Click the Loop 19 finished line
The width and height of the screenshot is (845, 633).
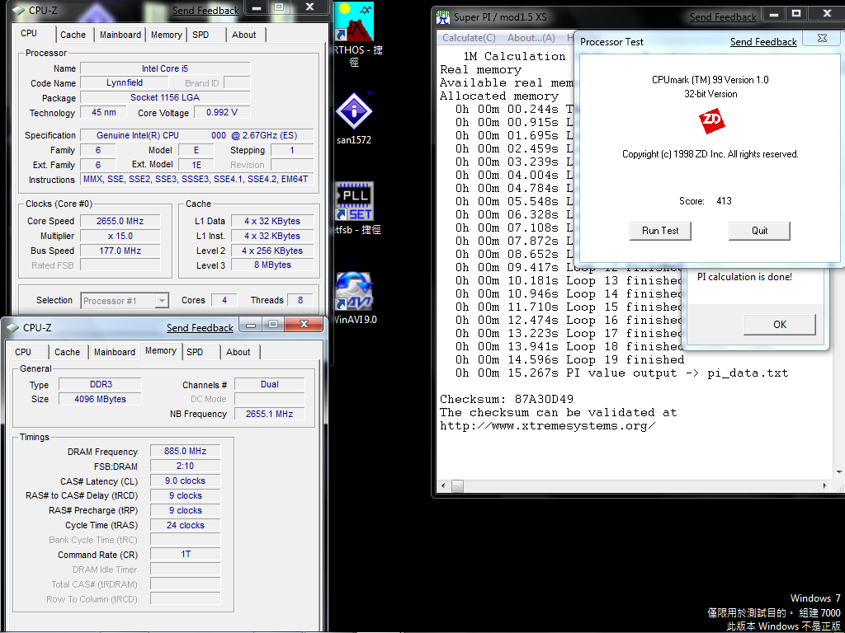click(569, 360)
